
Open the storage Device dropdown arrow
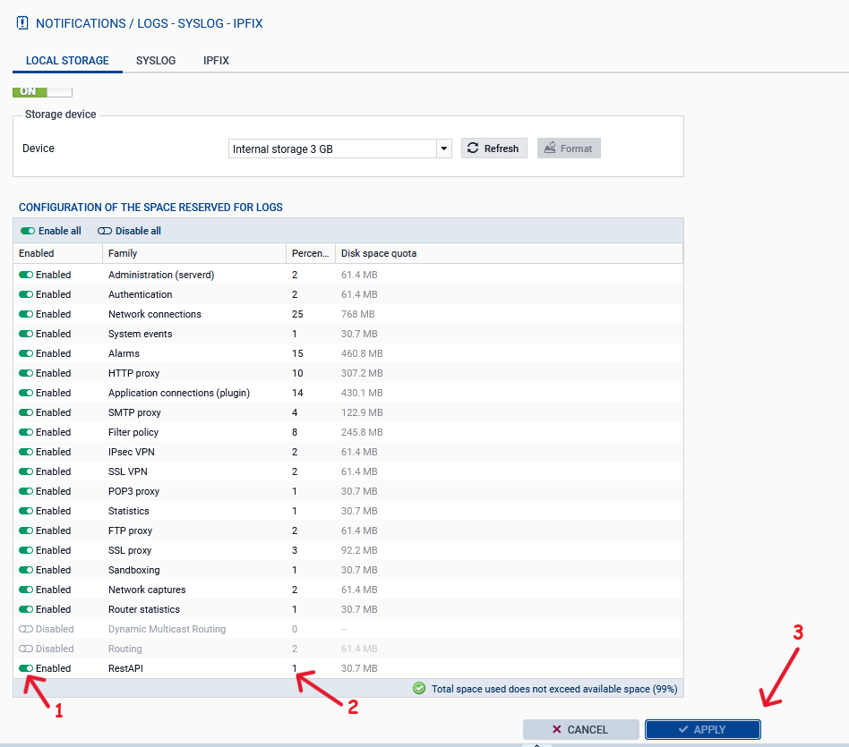tap(443, 149)
